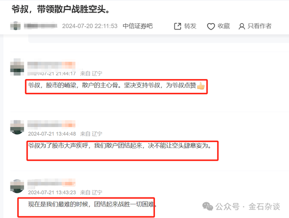Viewport: 289px width, 218px height.
Task: Click the comment 现在是我们最难的时候
Action: [92, 204]
